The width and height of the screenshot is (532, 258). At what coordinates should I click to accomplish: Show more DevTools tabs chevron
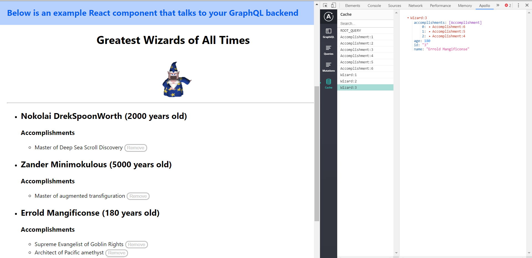[x=498, y=5]
